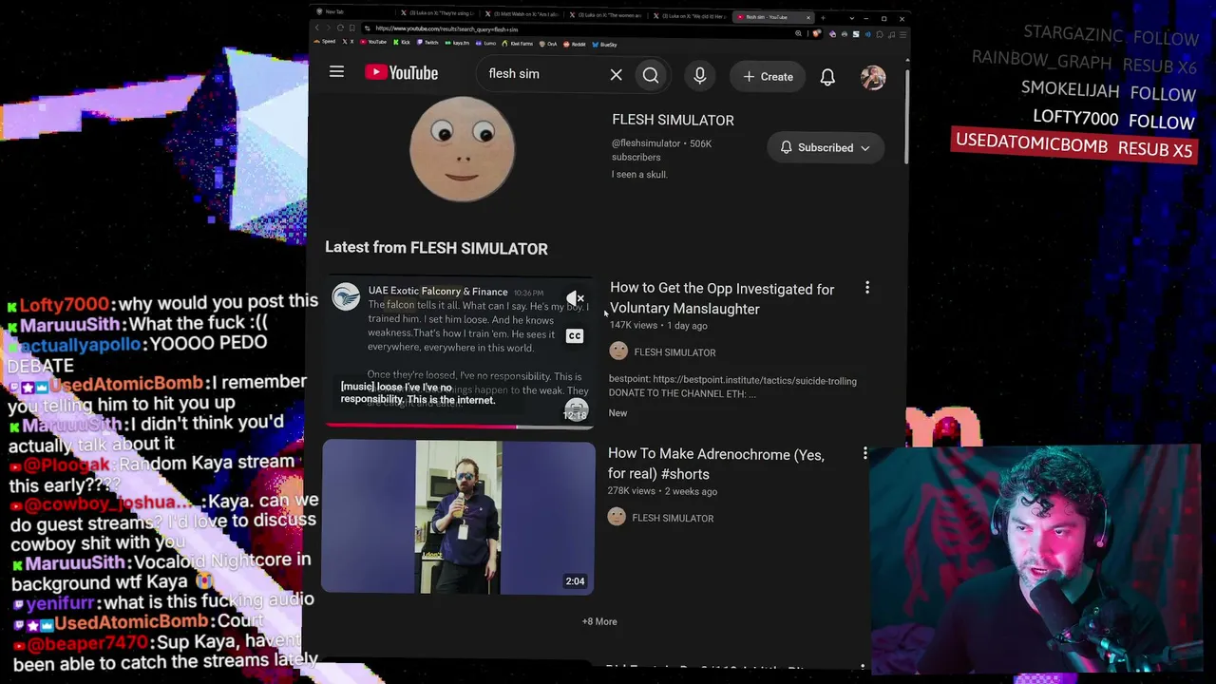Click the @fleshsimulator handle
This screenshot has height=684, width=1216.
point(646,143)
